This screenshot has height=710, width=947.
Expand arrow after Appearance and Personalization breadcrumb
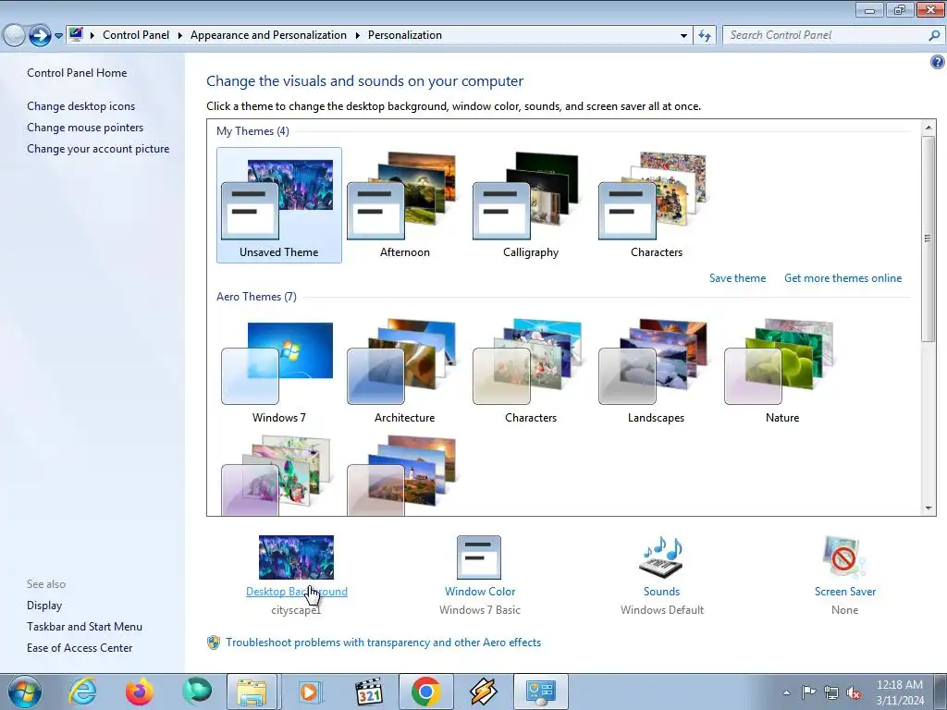(358, 36)
